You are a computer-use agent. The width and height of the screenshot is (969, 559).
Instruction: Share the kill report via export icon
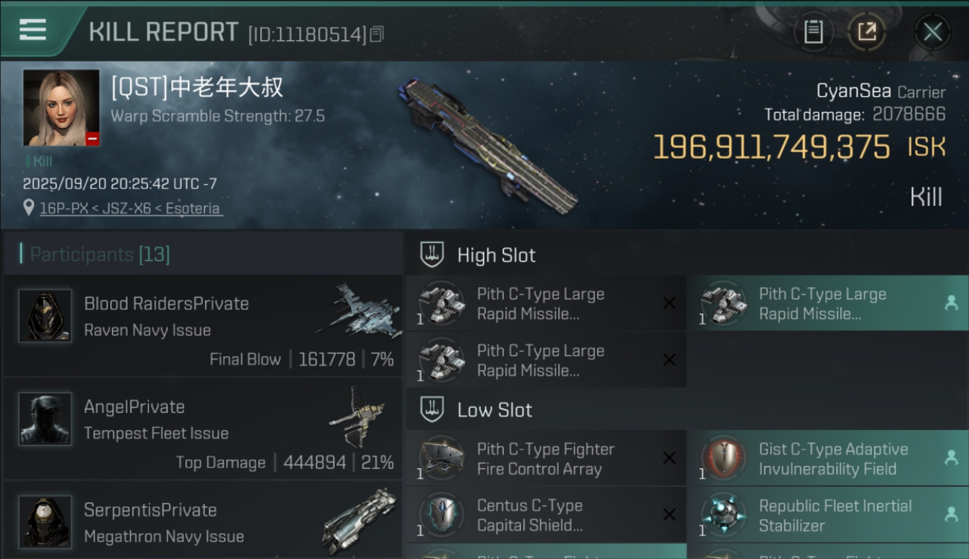(866, 32)
